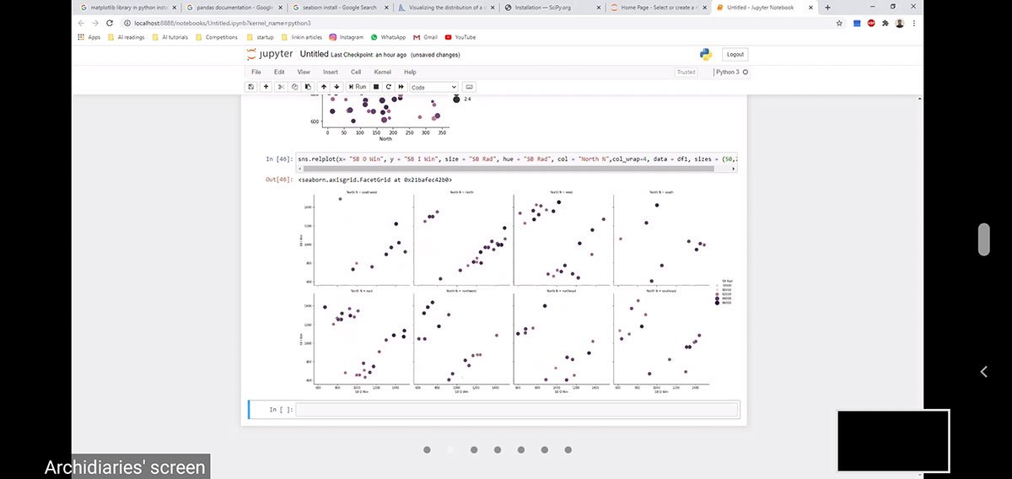
Task: Click the sns.relplot code cell
Action: click(x=517, y=159)
